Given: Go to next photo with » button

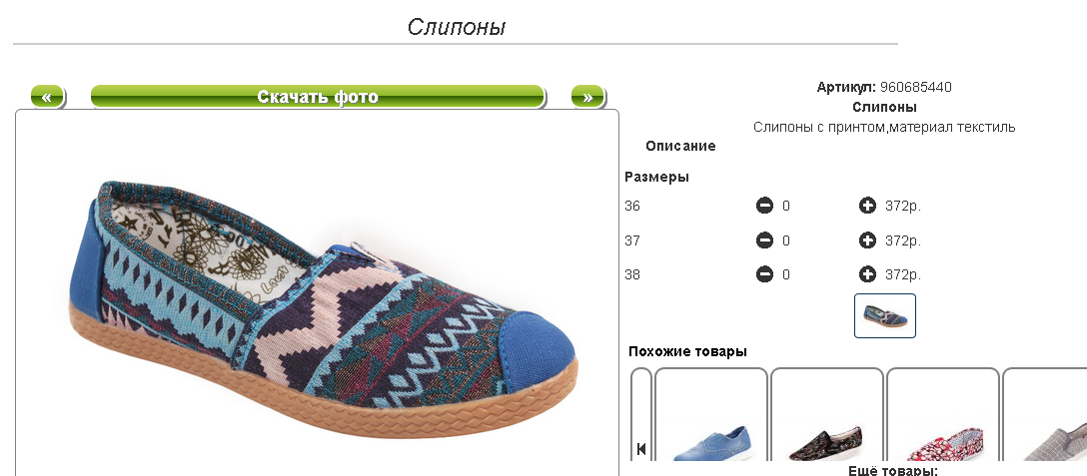Looking at the screenshot, I should coord(587,97).
